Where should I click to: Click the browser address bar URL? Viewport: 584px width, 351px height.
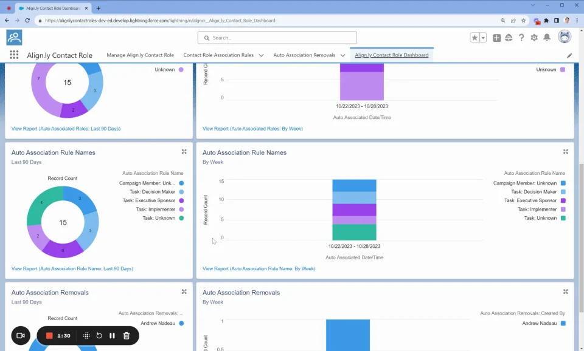pyautogui.click(x=160, y=21)
